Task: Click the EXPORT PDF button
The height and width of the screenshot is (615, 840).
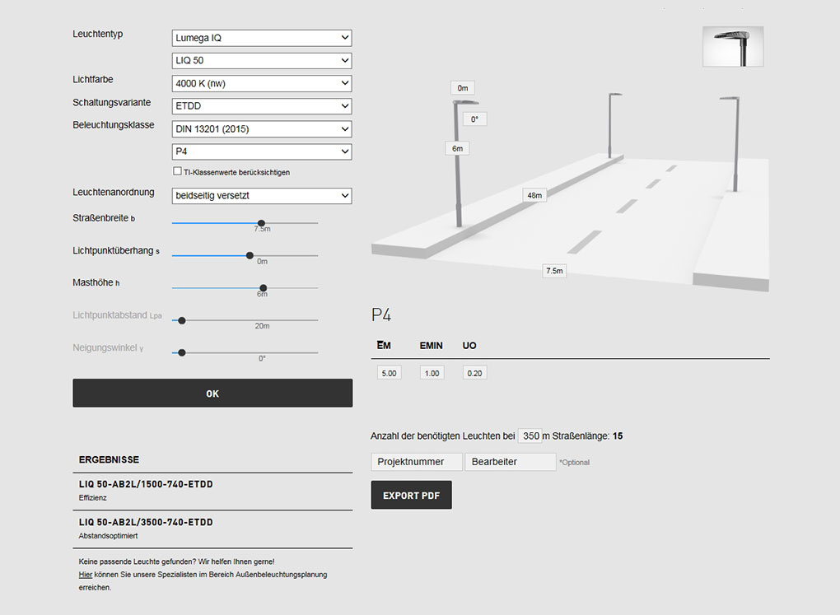Action: 411,495
